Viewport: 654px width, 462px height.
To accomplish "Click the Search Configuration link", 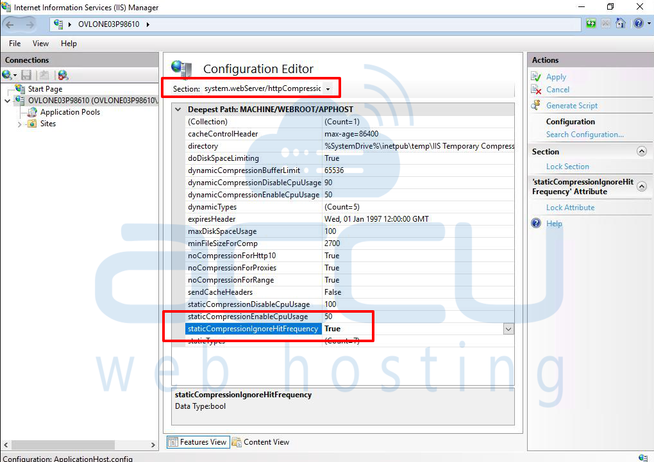I will (584, 135).
